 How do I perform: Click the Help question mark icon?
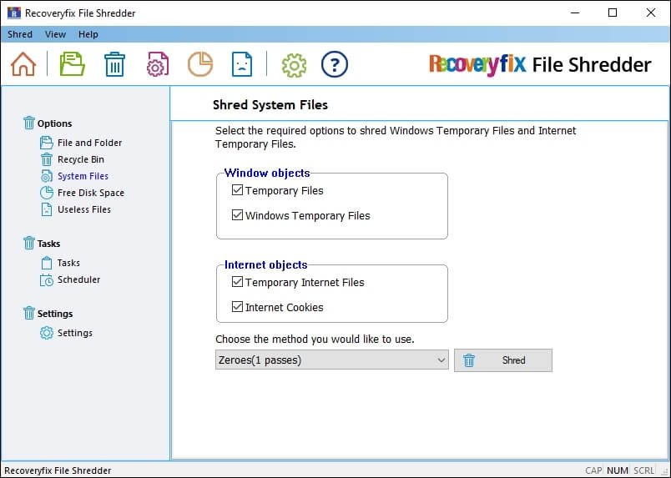tap(334, 64)
